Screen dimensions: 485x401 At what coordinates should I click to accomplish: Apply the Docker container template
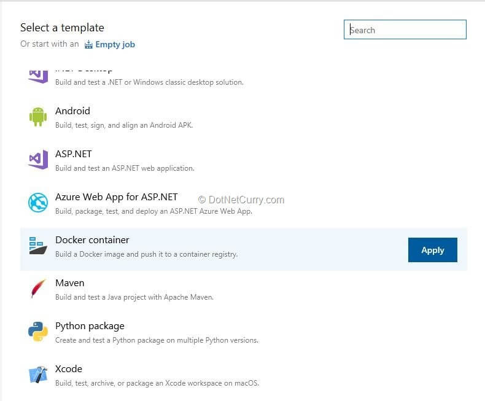(x=432, y=250)
